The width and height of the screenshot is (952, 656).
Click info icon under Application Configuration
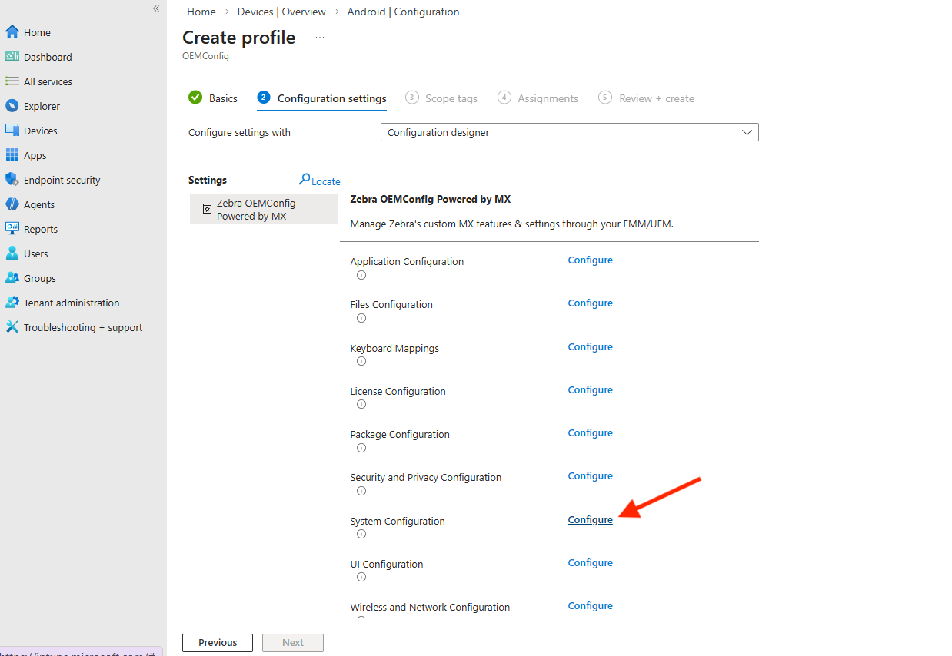coord(361,275)
